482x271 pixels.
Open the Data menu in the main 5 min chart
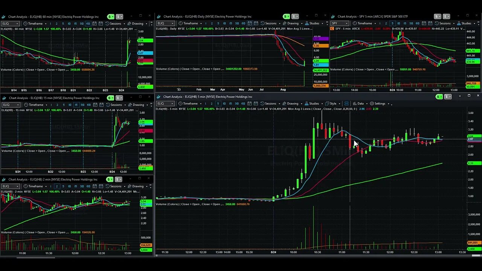(360, 104)
